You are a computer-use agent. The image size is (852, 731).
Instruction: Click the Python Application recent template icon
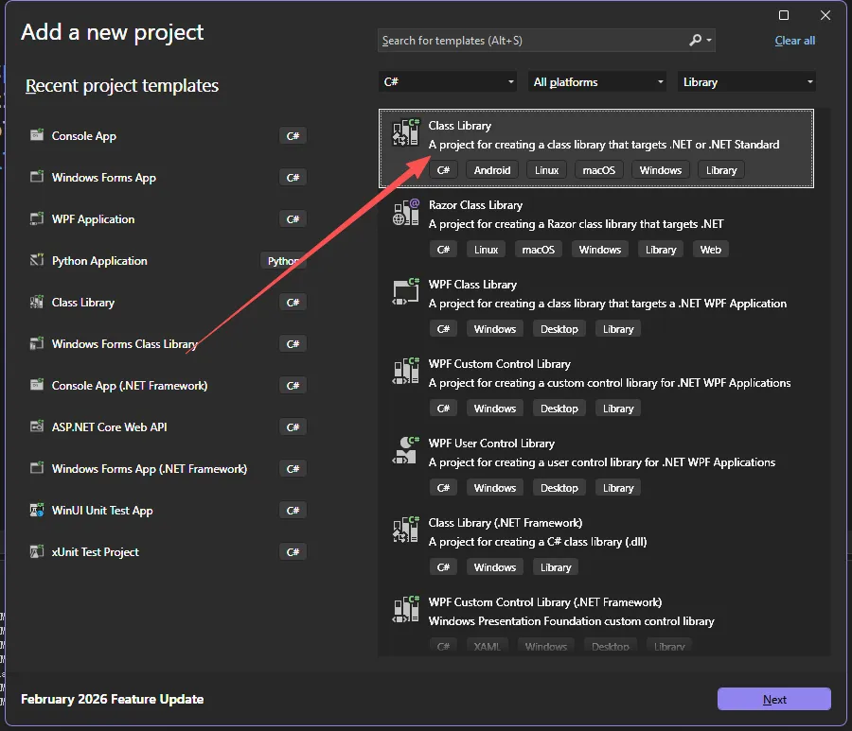[37, 261]
